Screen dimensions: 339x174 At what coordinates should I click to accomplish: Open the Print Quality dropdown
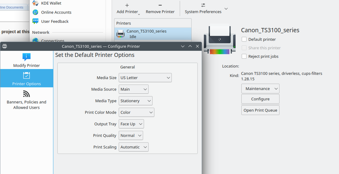130,135
